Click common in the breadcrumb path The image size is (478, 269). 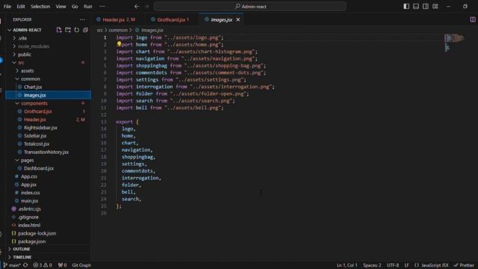(118, 30)
